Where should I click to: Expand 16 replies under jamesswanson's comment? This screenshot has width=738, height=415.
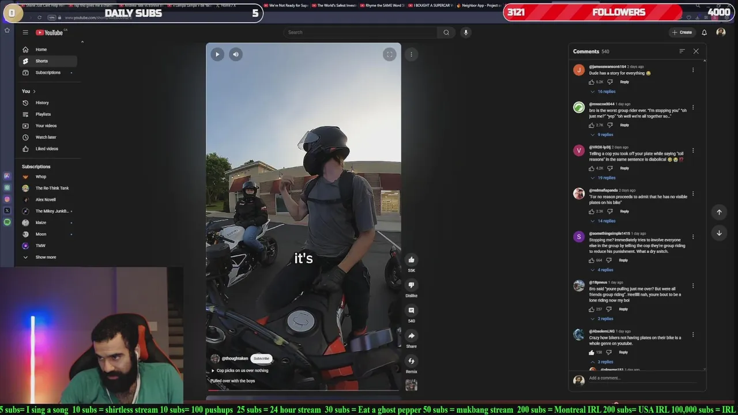click(x=603, y=92)
